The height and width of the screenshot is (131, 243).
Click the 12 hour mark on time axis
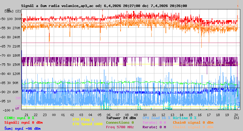[163, 115]
